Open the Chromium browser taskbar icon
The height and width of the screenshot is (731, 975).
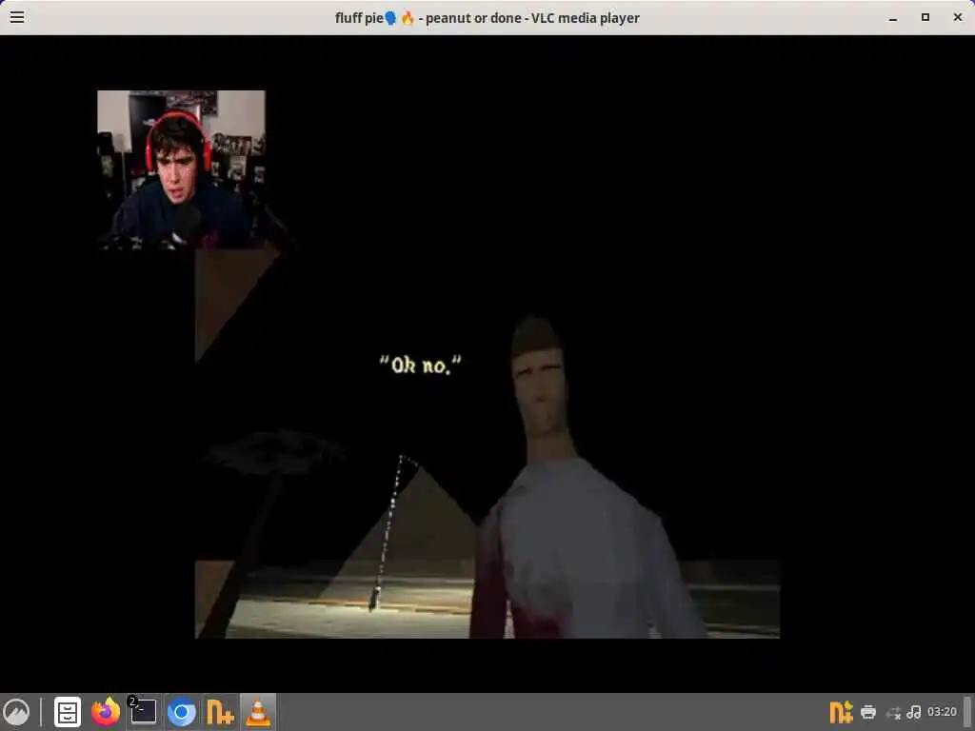pos(182,712)
